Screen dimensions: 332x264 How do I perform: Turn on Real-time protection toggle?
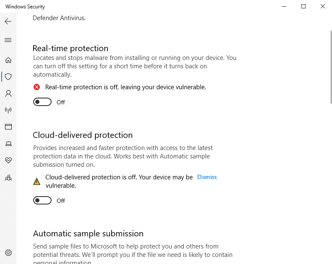pos(42,102)
